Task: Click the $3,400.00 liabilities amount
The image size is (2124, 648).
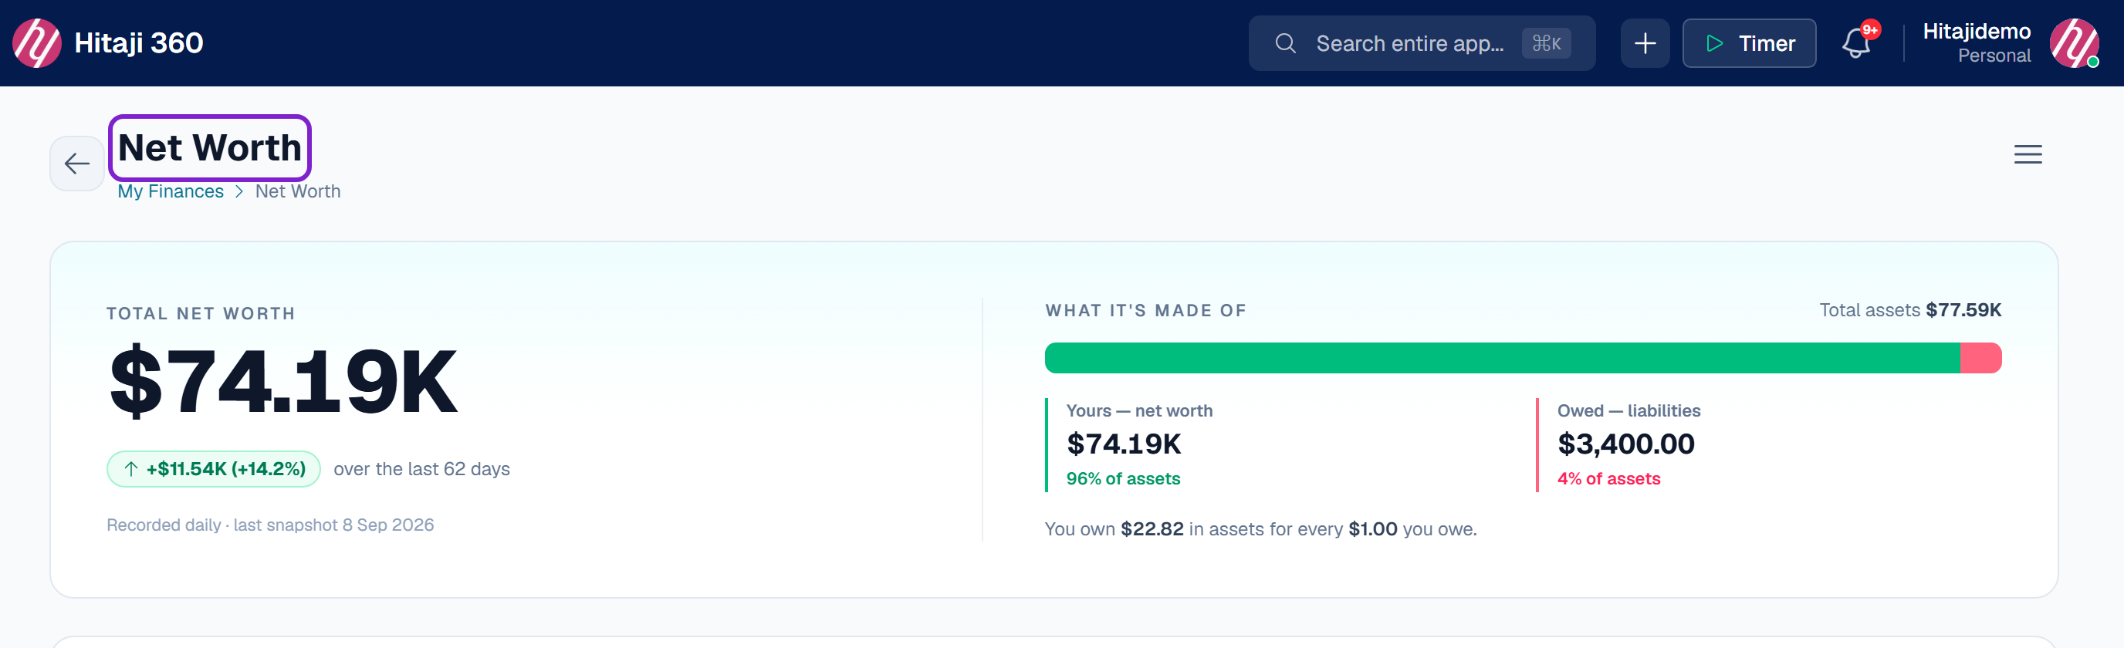Action: point(1625,444)
